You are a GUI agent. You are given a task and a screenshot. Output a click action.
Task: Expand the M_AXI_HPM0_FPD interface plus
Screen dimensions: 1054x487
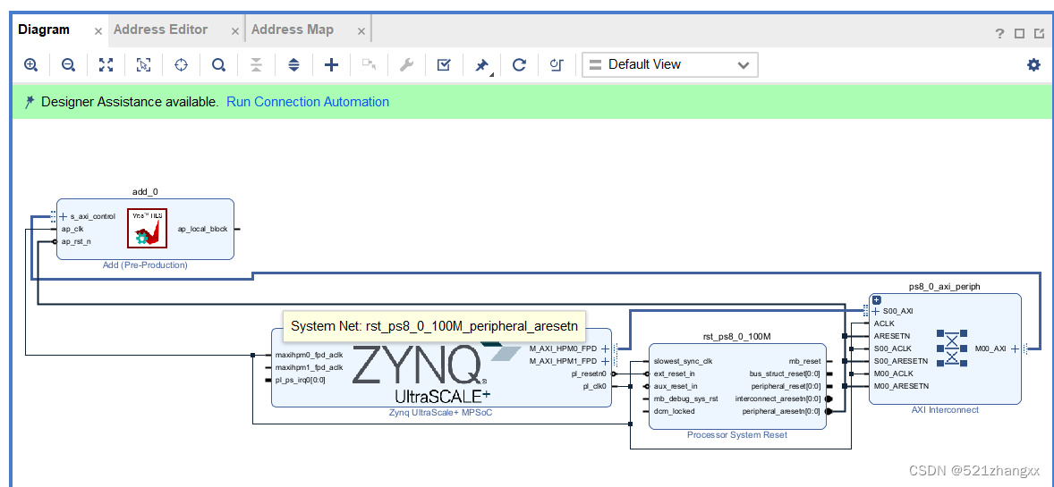(x=605, y=348)
